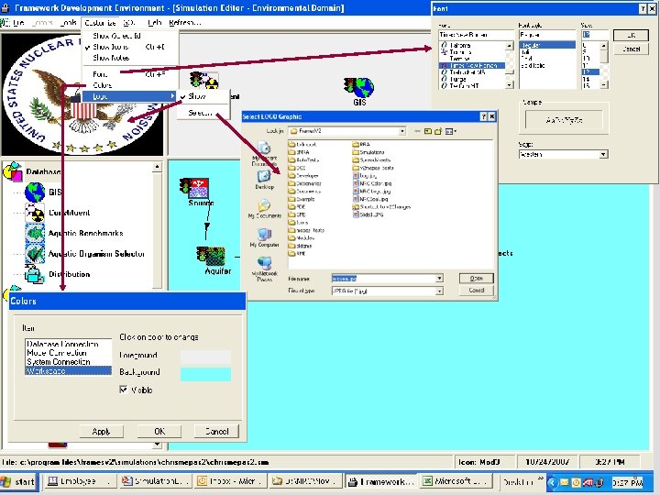660x495 pixels.
Task: Select the Aquatic Benchmarks icon
Action: click(35, 233)
